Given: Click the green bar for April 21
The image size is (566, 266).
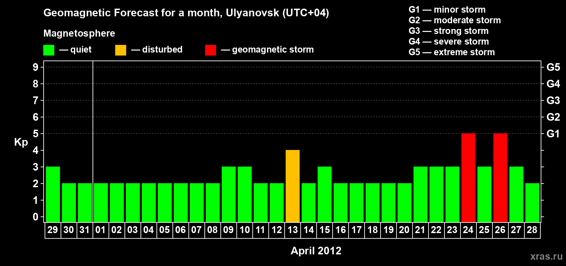Looking at the screenshot, I should click(420, 194).
